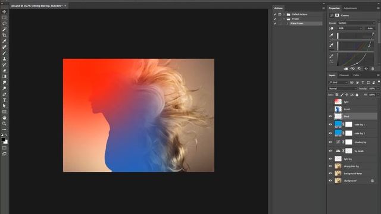Expand the Make Frozen action
This screenshot has height=214, width=381.
tap(288, 24)
